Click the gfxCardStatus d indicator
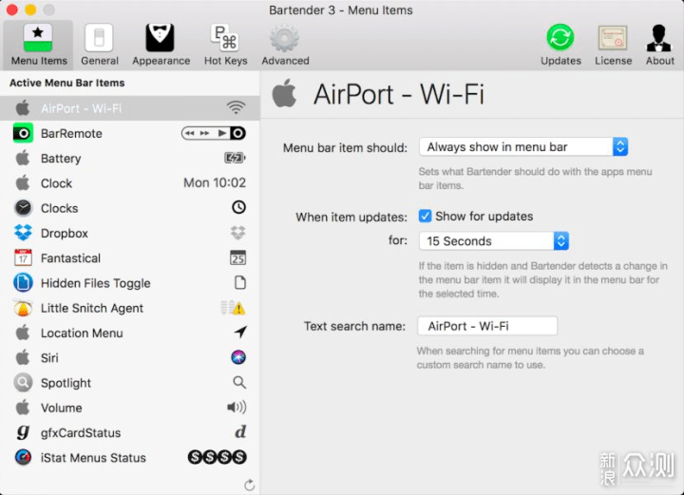The height and width of the screenshot is (495, 684). pyautogui.click(x=240, y=431)
